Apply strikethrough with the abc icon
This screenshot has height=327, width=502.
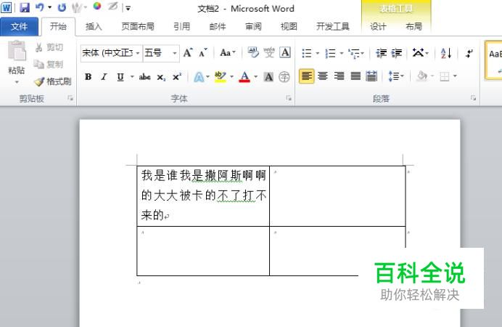(x=144, y=77)
